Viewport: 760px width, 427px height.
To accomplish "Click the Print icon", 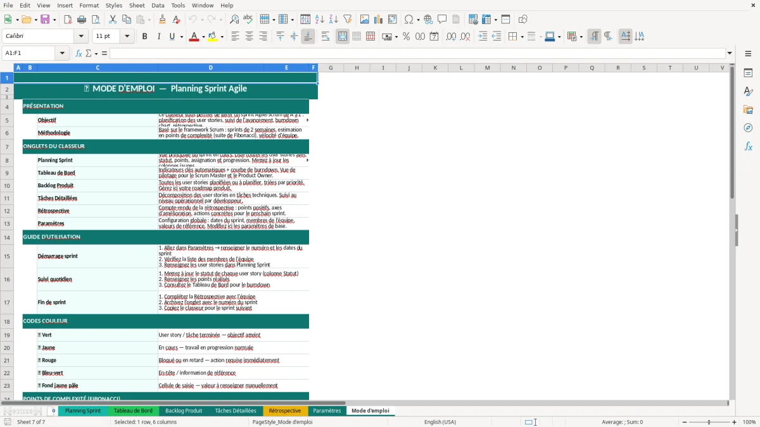I will tap(82, 20).
